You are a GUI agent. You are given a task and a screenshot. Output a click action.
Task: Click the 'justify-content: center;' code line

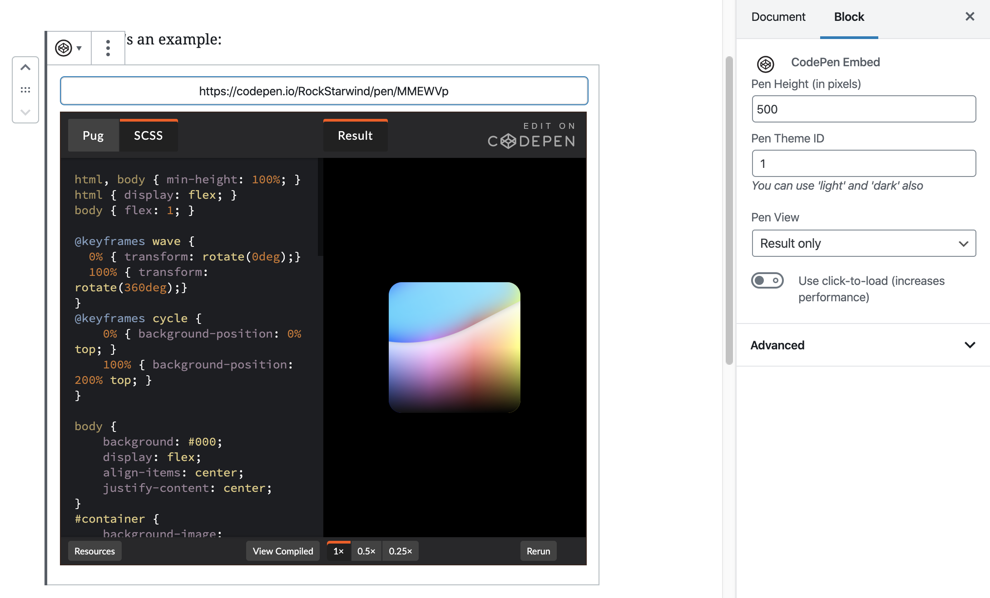pos(188,488)
